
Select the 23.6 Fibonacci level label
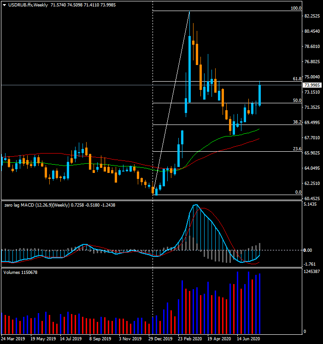tap(297, 149)
